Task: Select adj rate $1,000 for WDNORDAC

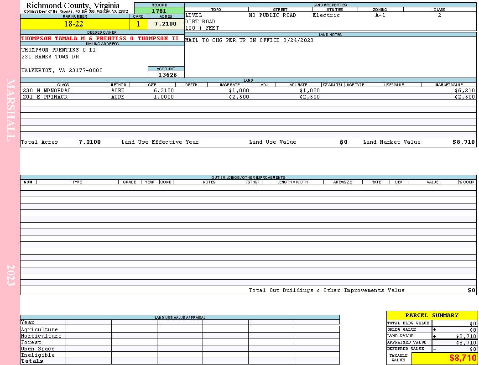Action: 309,91
